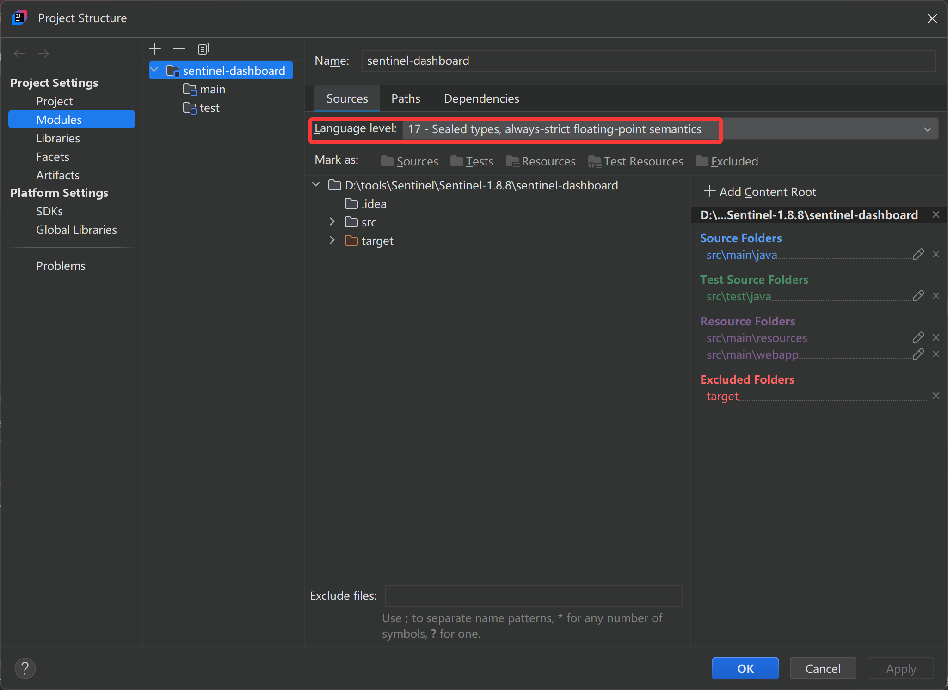Open help with question mark icon
Screen dimensions: 948x690
point(25,668)
